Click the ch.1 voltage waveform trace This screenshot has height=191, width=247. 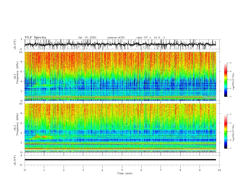(x=120, y=44)
